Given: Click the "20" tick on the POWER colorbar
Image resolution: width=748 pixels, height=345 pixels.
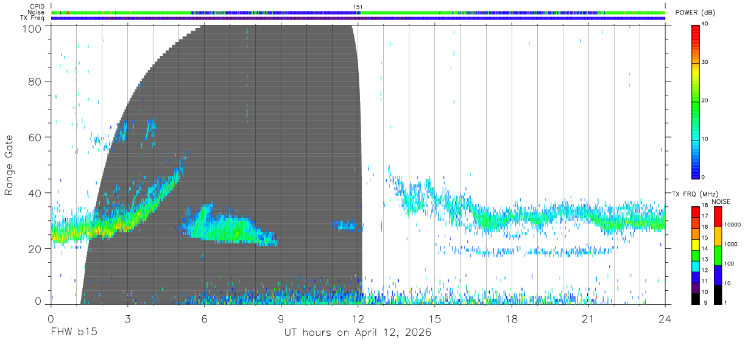Looking at the screenshot, I should pyautogui.click(x=705, y=101).
